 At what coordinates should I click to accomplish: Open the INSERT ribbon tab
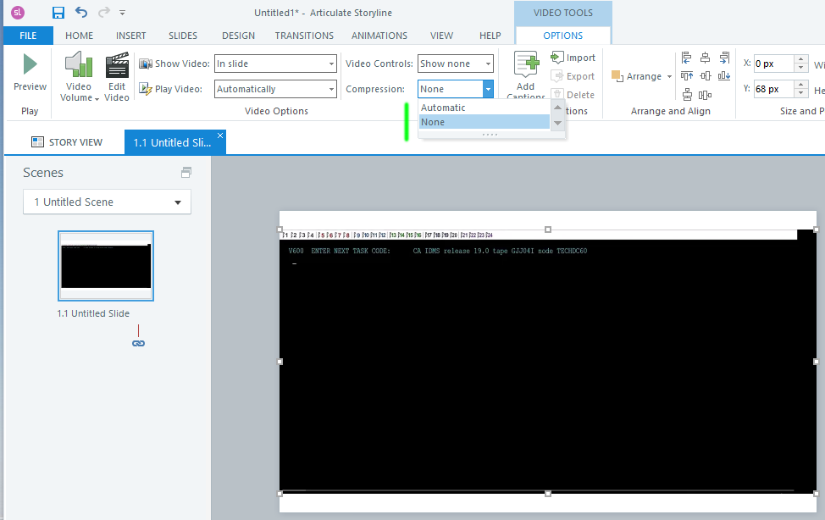coord(130,36)
